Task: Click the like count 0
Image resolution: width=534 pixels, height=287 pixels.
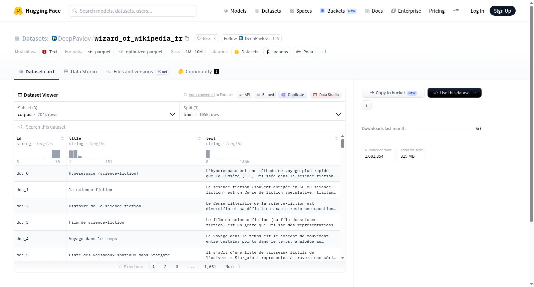Action: (215, 39)
